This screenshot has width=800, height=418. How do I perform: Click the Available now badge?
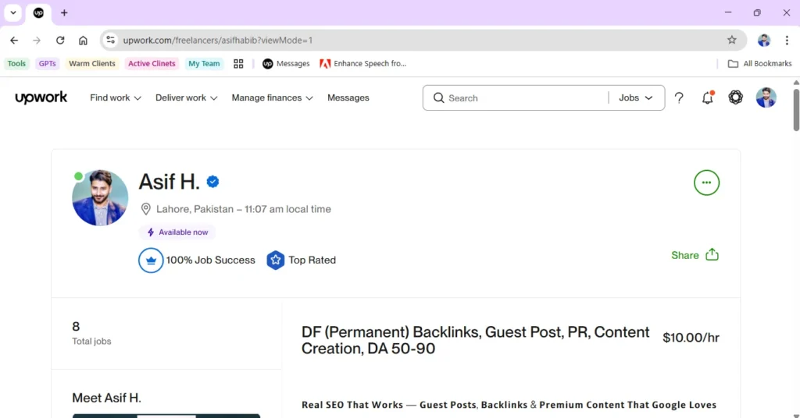pos(177,232)
